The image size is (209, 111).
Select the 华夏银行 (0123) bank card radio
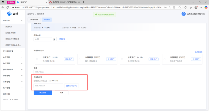pos(165,59)
